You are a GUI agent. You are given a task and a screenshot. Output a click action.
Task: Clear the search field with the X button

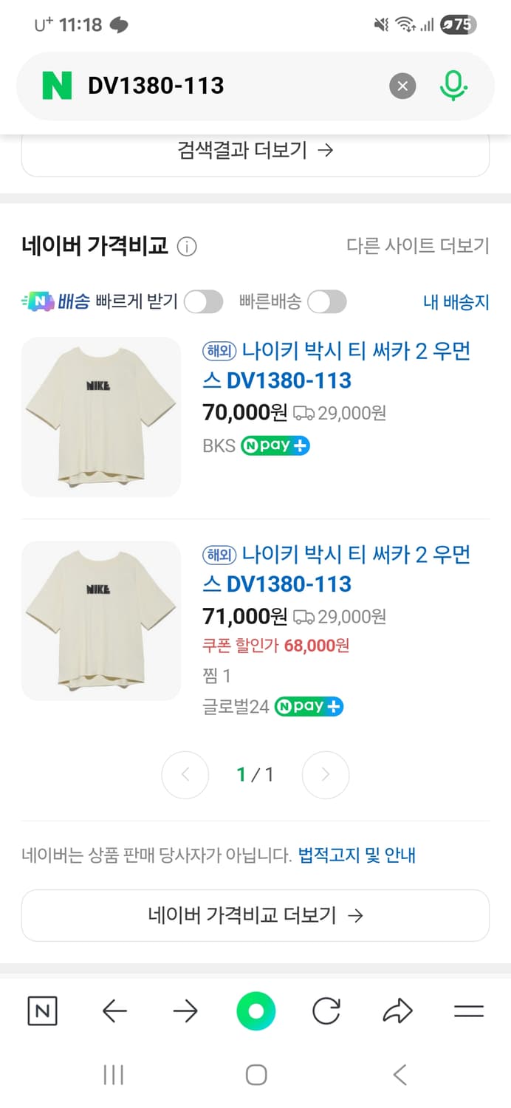pyautogui.click(x=402, y=85)
